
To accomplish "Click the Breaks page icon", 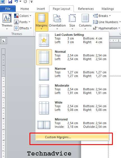I will click(x=95, y=16).
